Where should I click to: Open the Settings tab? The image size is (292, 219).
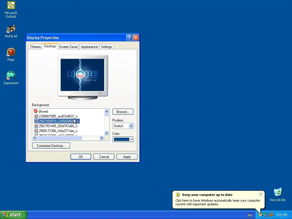point(106,46)
